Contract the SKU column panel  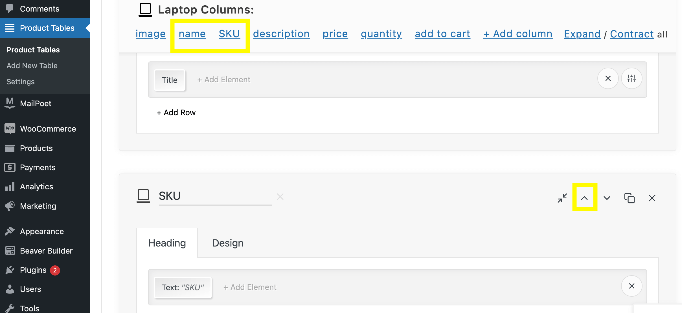click(x=562, y=198)
